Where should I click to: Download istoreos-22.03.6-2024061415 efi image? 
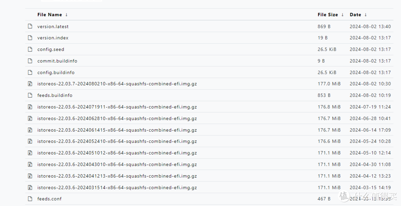(x=117, y=130)
